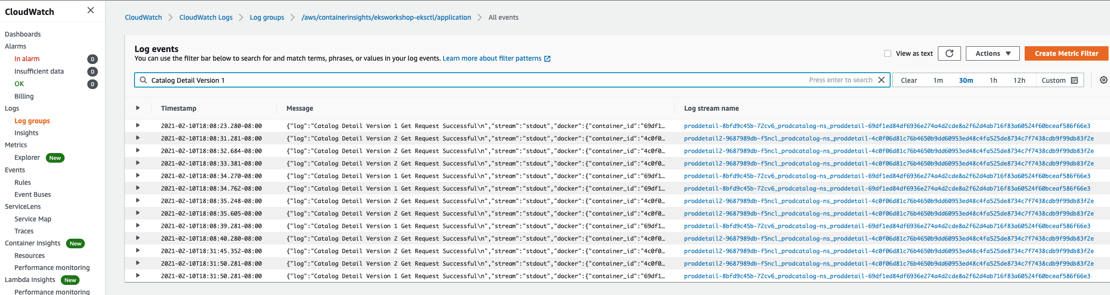
Task: Open Metrics Explorer in sidebar
Action: point(27,157)
